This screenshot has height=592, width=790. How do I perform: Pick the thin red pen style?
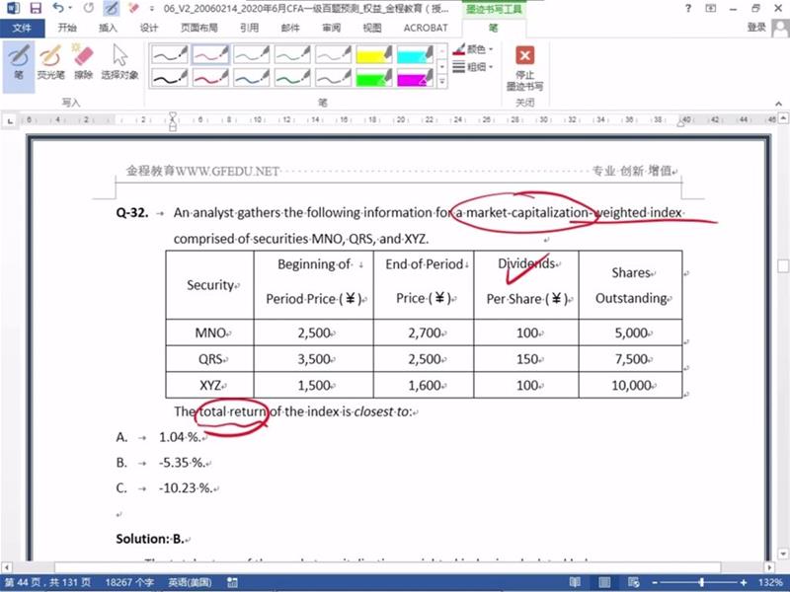210,54
